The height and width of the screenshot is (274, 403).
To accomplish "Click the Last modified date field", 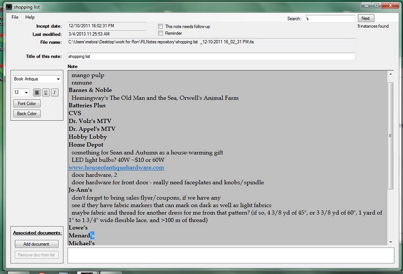I will coord(107,34).
